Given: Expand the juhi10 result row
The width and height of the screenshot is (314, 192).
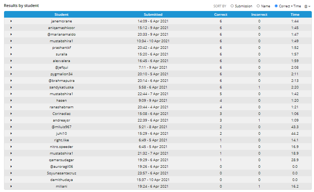Looking at the screenshot, I should tap(11, 133).
